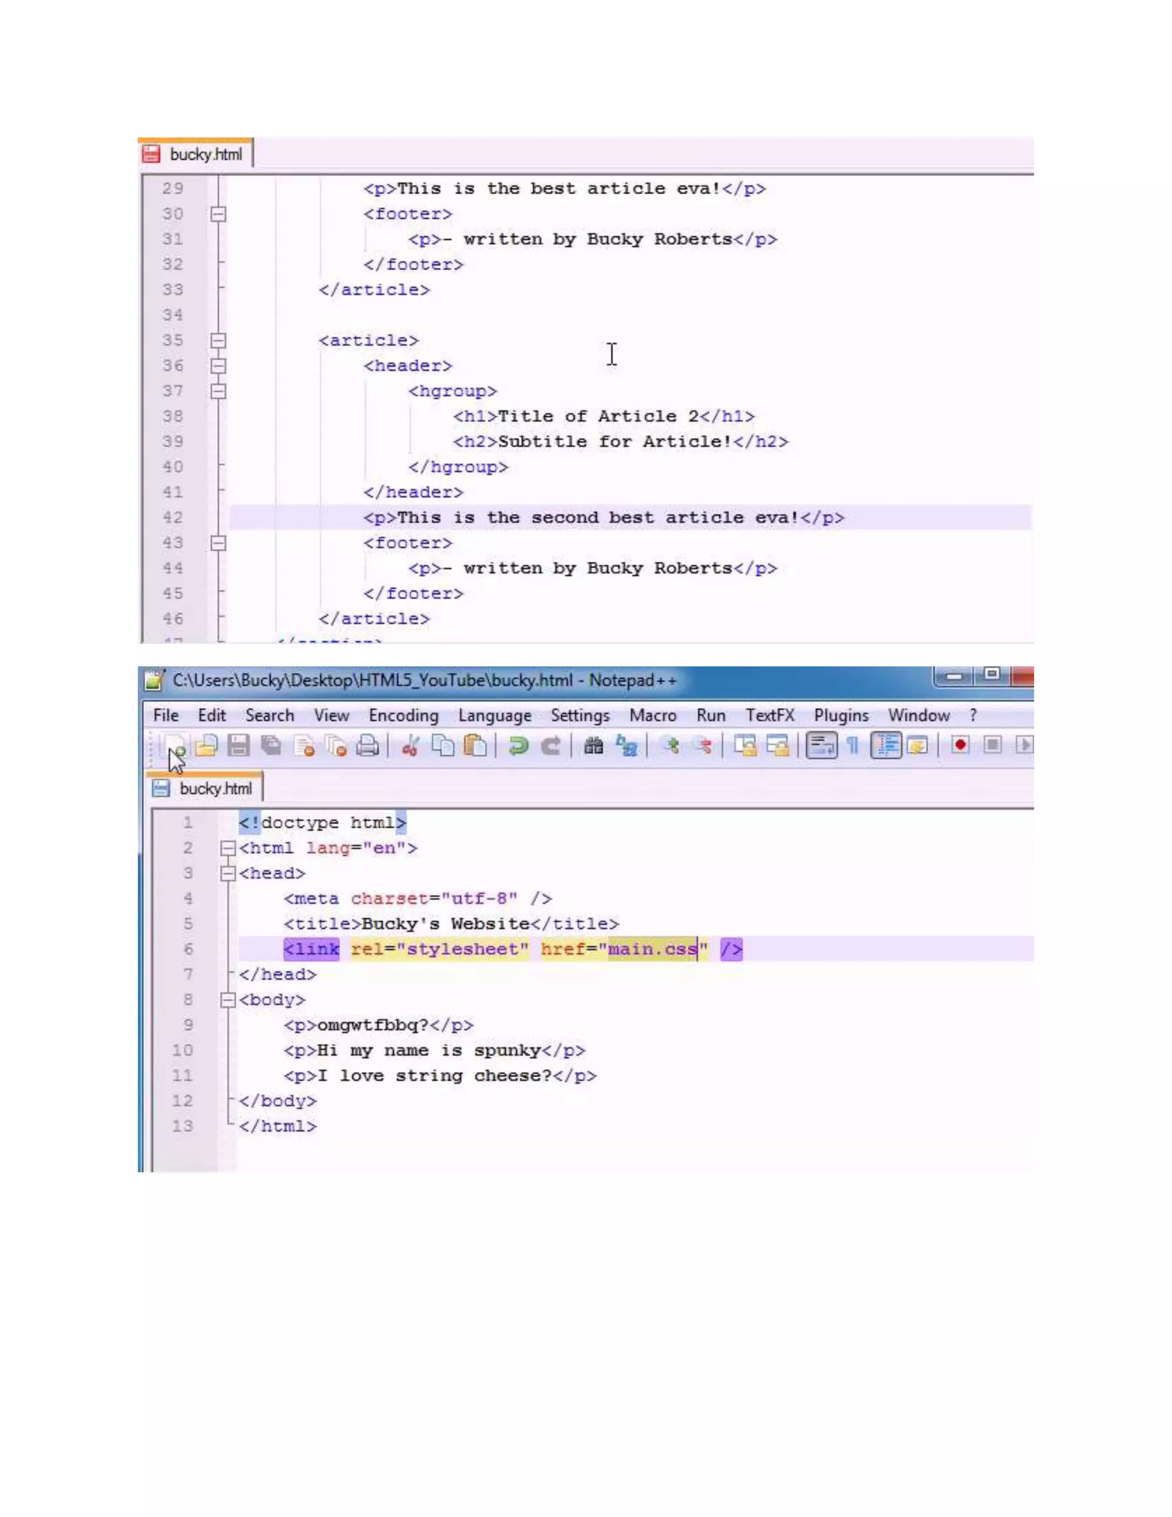Toggle the Show indent guide button
1172x1517 pixels.
click(886, 746)
